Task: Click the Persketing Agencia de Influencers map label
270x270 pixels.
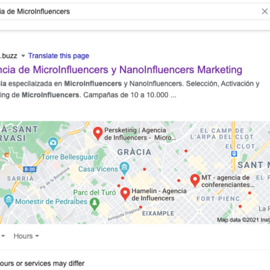Action: [x=140, y=134]
